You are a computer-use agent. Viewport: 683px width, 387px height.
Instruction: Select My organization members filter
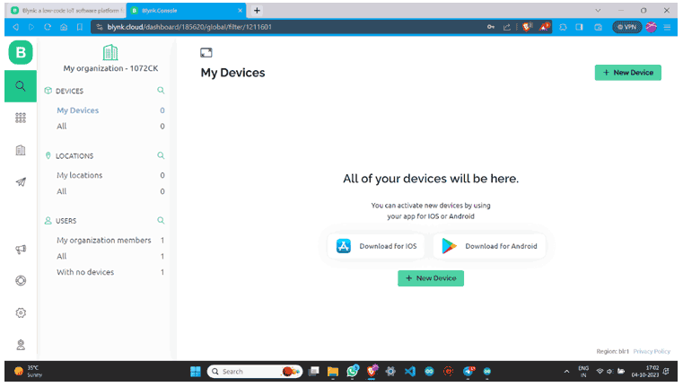(103, 240)
